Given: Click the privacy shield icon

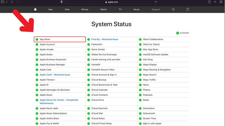Looking at the screenshot, I should pyautogui.click(x=62, y=2).
